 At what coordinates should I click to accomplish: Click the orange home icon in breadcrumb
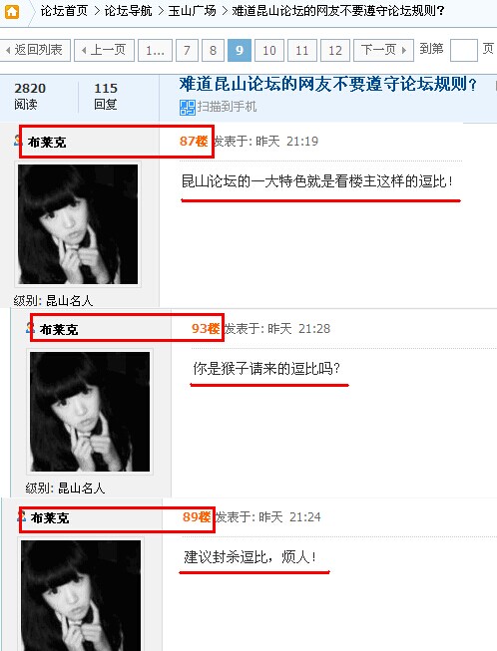[x=12, y=11]
